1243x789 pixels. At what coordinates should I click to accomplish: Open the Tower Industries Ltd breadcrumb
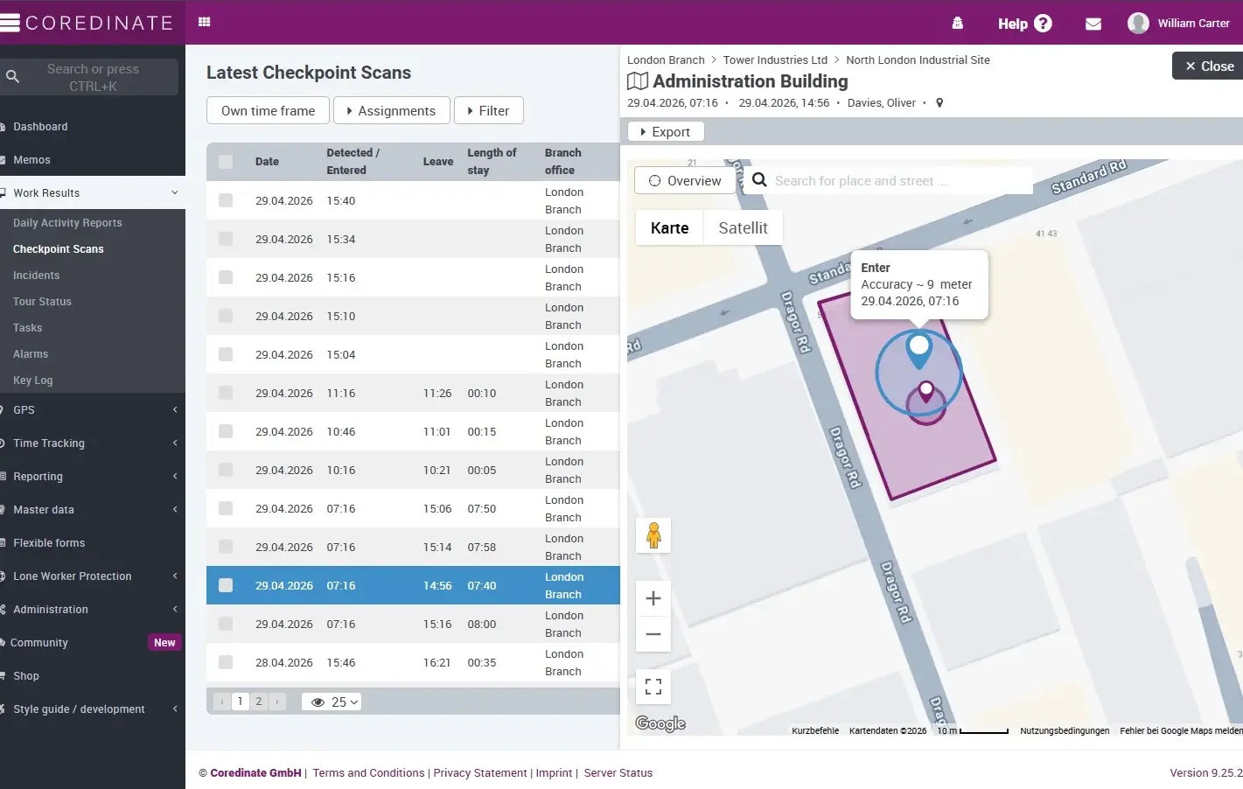point(775,60)
